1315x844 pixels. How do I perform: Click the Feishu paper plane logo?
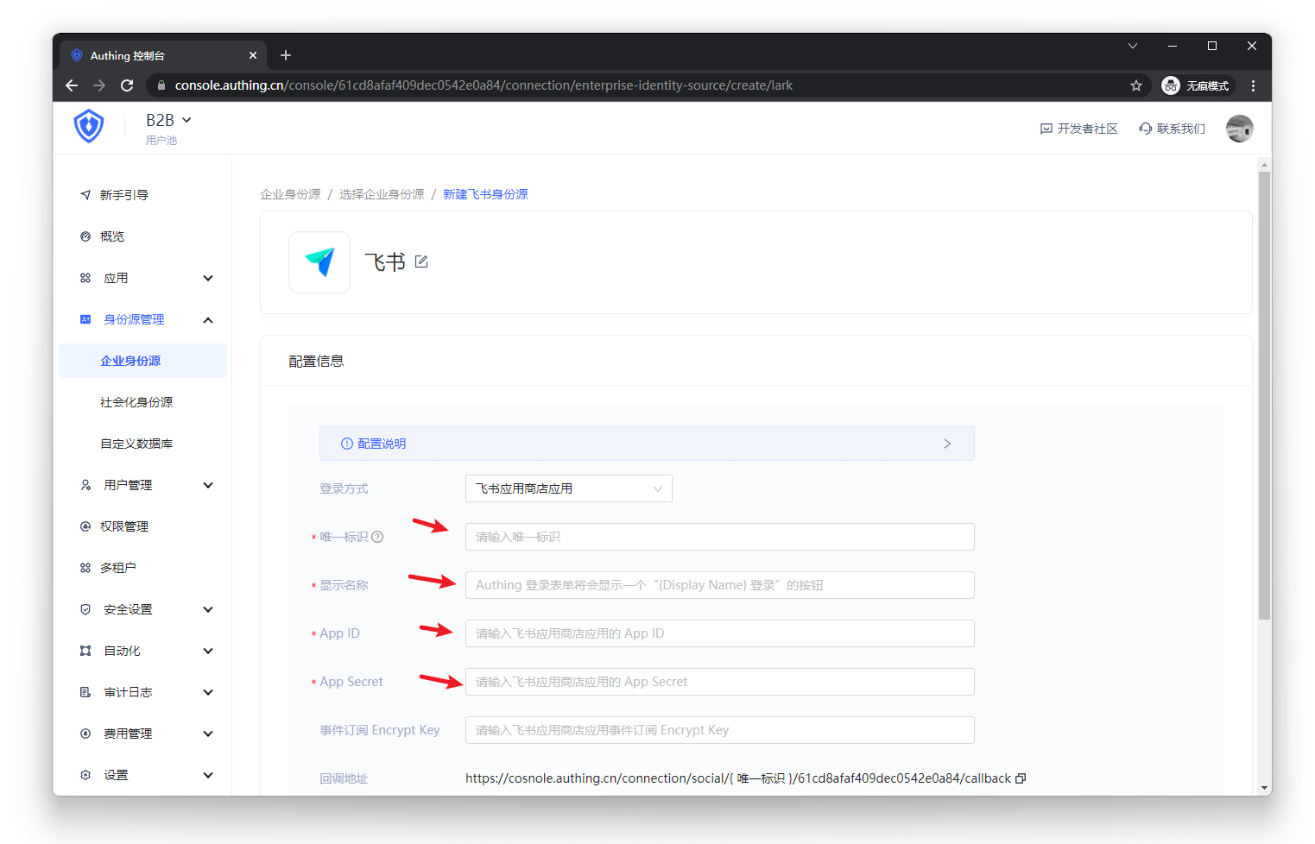(x=319, y=262)
